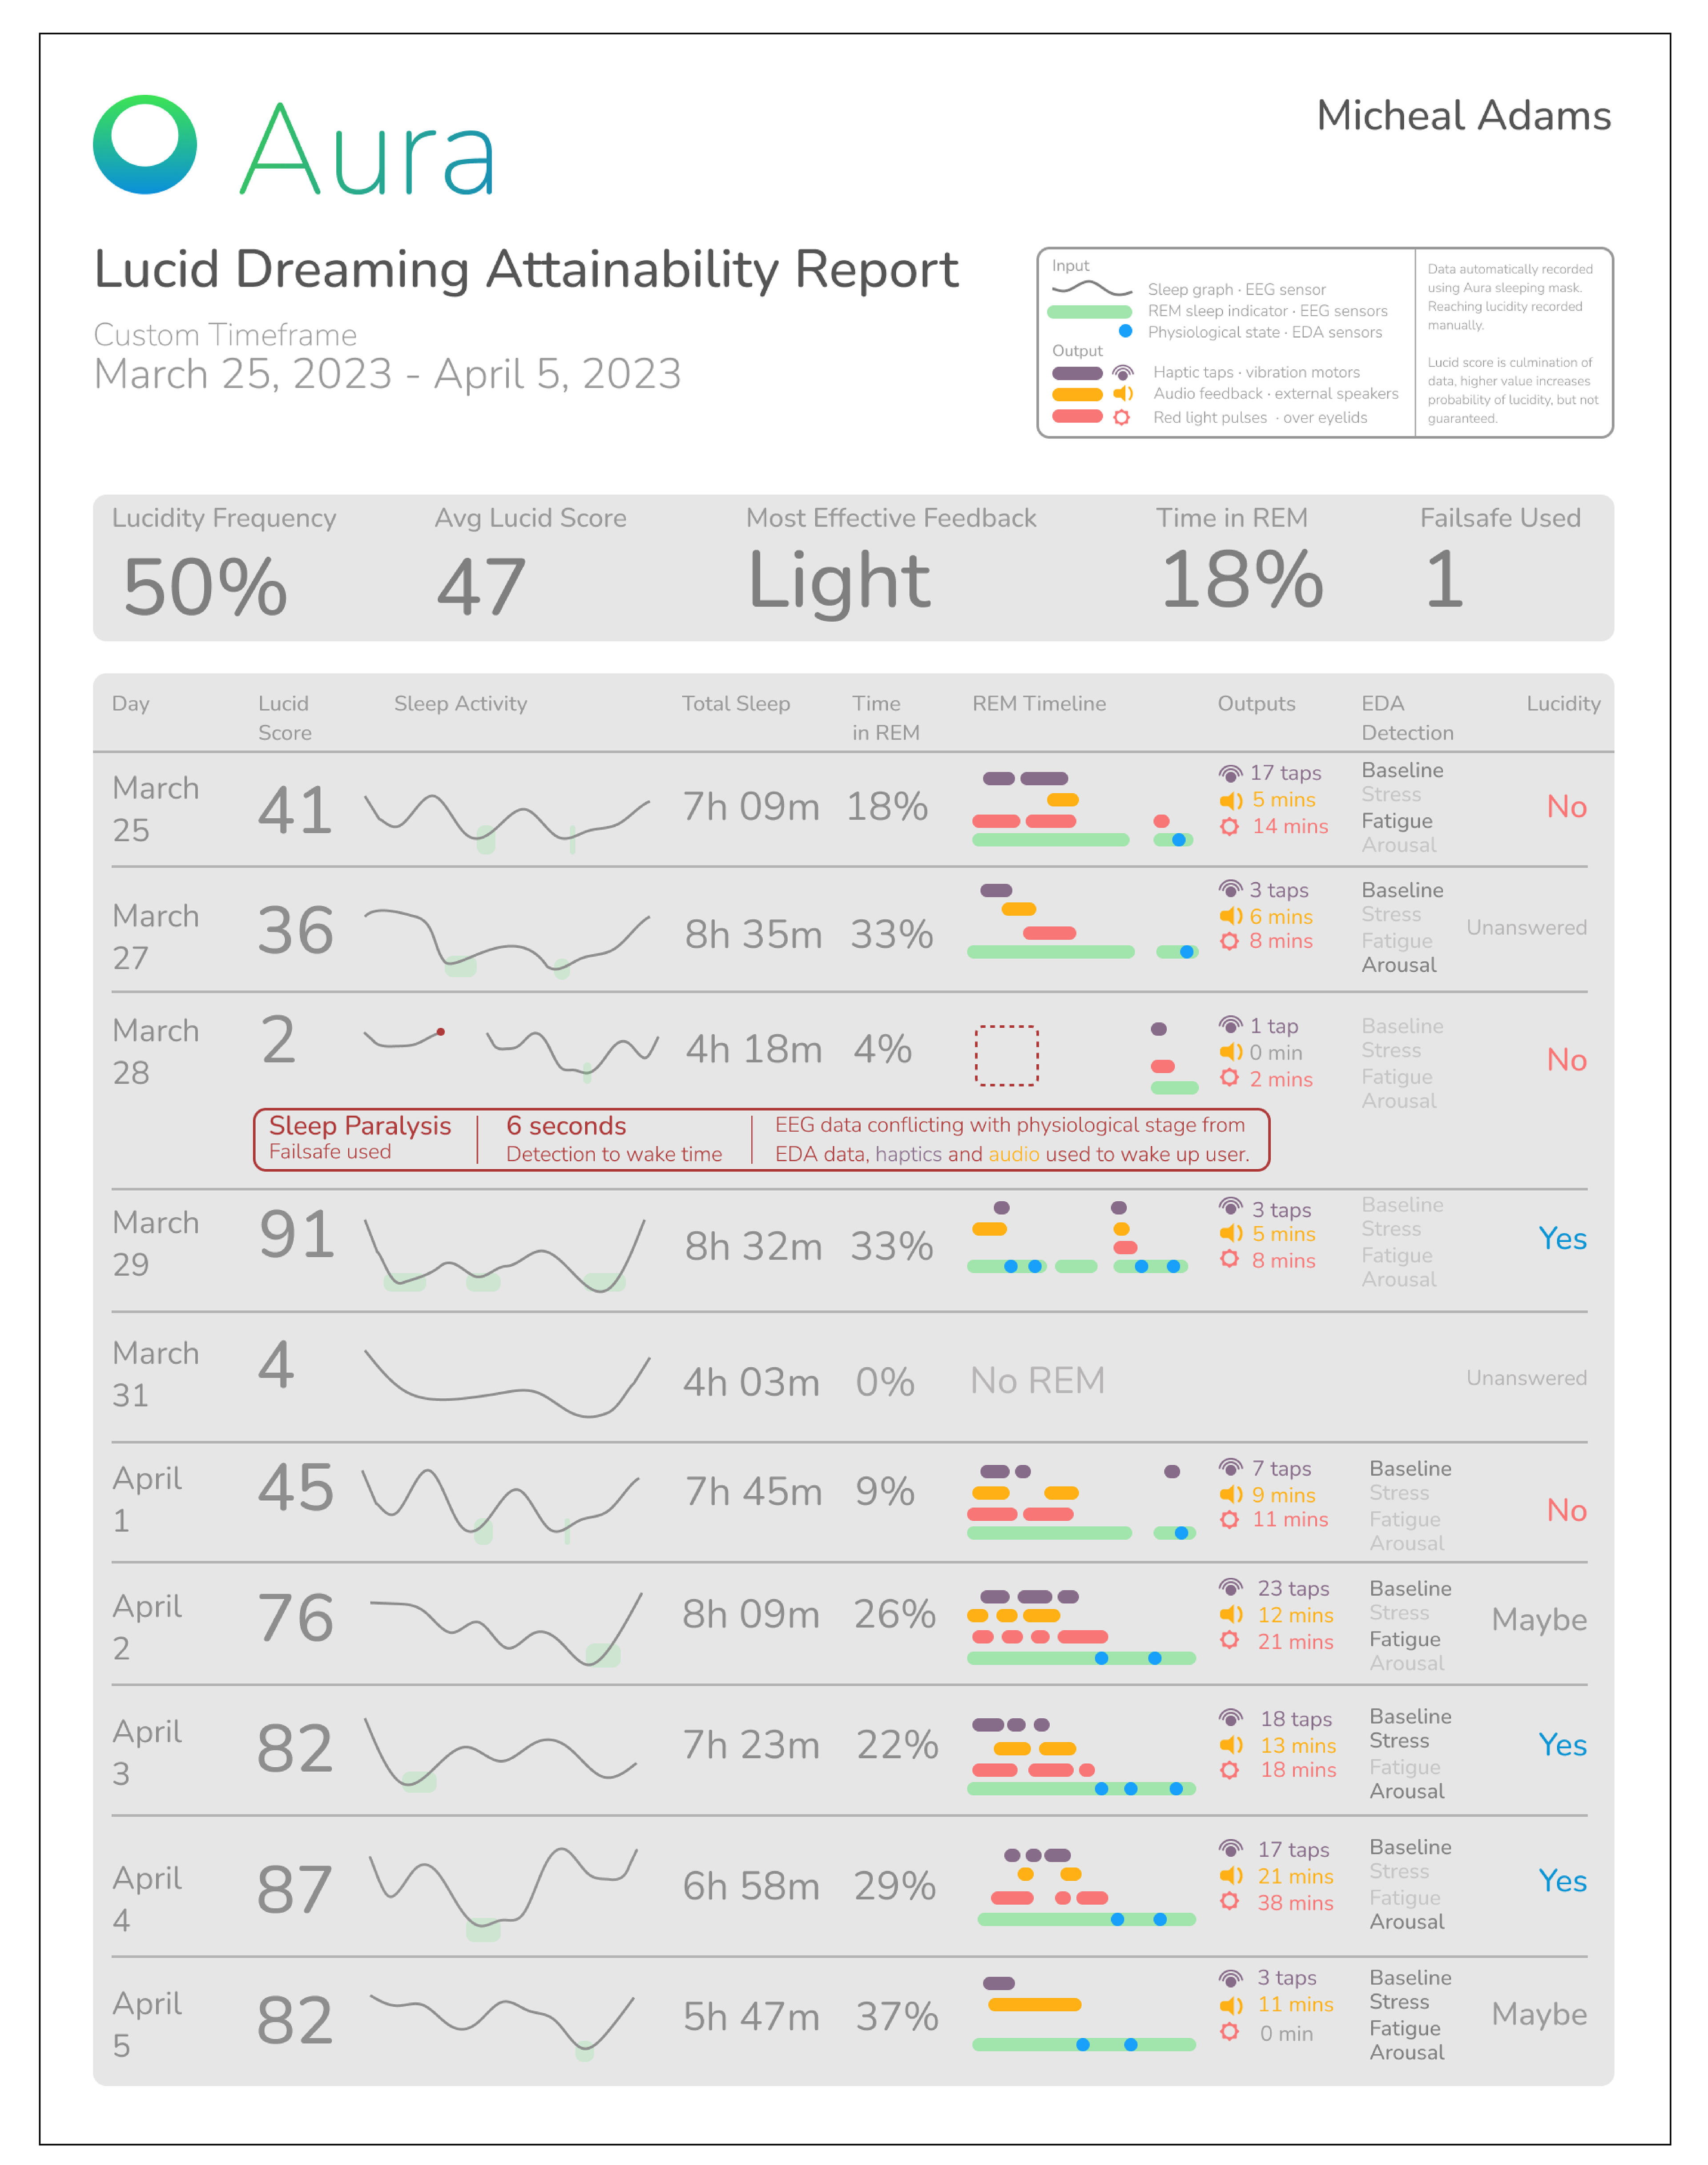Viewport: 1708px width, 2165px height.
Task: Click the Custom Timeframe label
Action: point(225,334)
